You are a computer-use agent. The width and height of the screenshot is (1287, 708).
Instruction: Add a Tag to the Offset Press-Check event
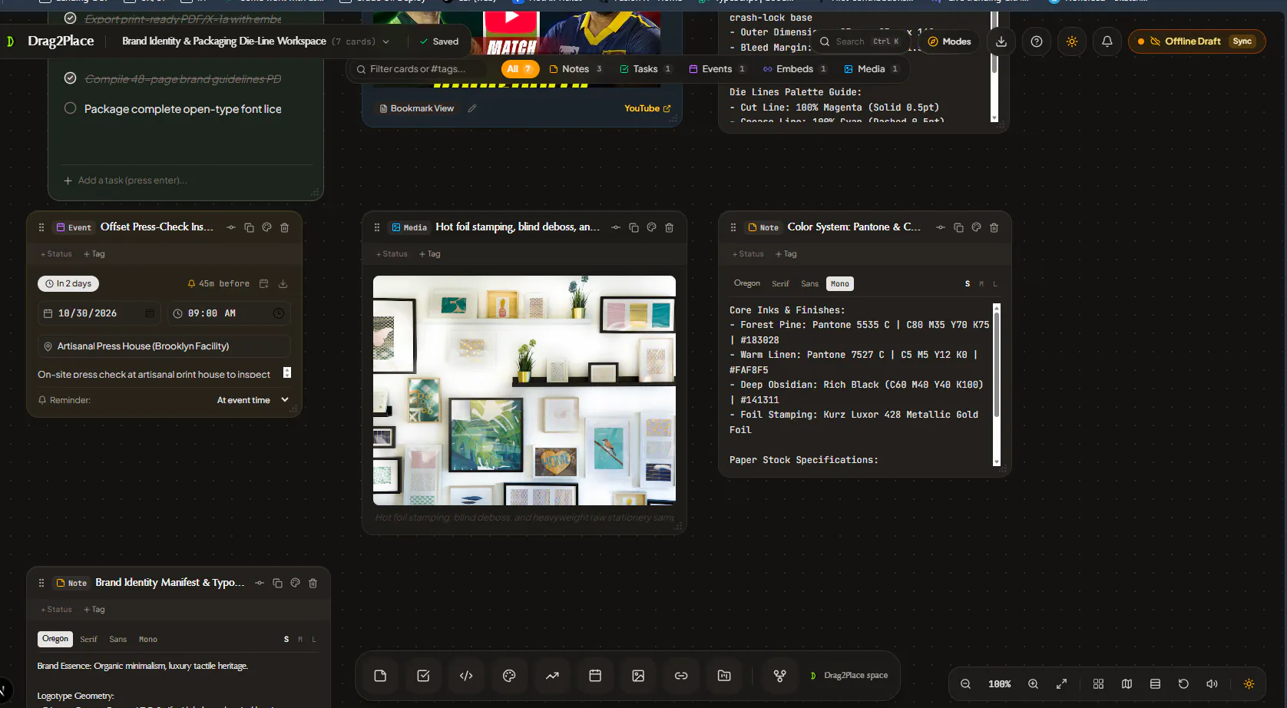point(94,254)
